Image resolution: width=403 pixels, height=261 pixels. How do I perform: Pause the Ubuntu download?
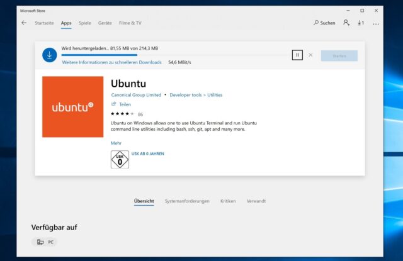[297, 55]
